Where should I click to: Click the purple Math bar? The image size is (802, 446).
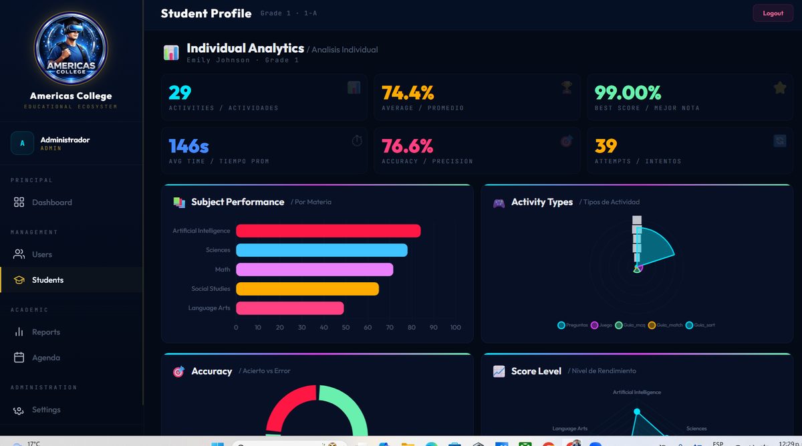pyautogui.click(x=314, y=269)
